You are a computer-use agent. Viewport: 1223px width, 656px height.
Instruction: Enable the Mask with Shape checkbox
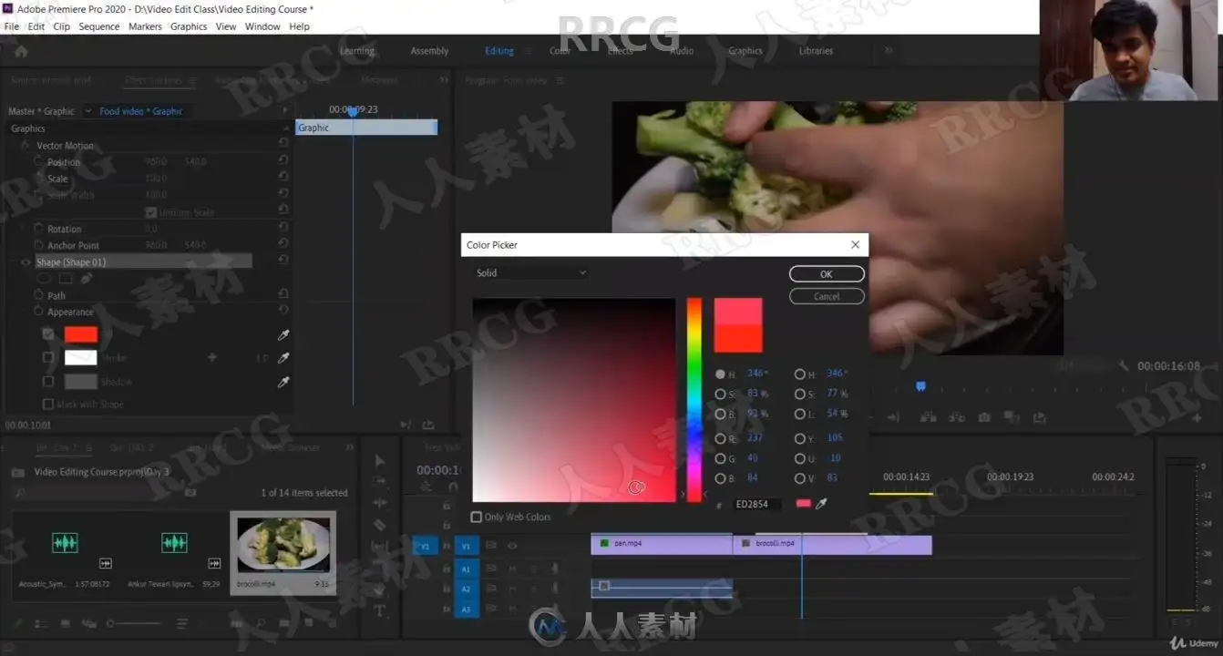(48, 404)
